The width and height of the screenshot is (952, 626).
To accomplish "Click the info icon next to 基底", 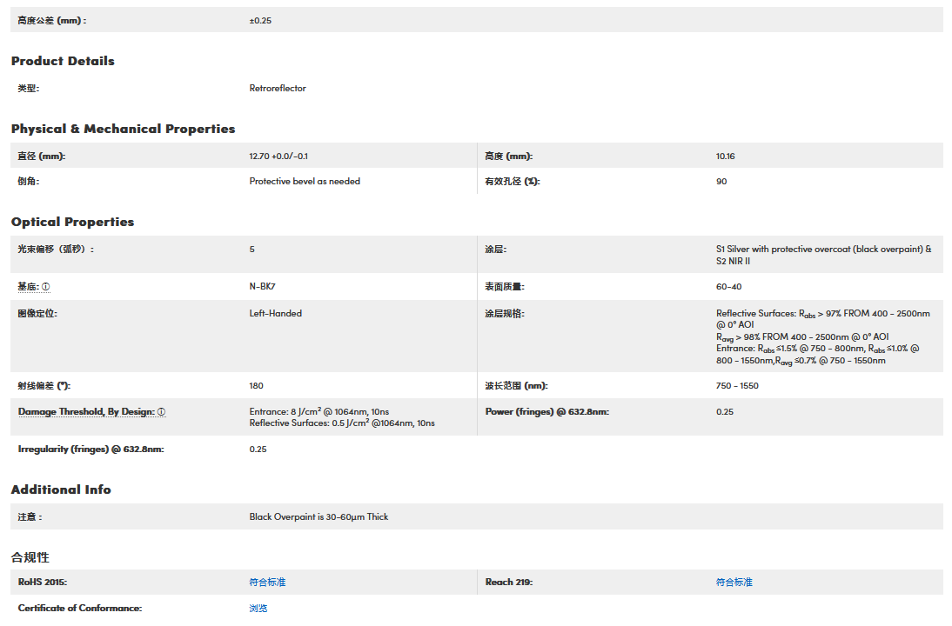I will 46,287.
